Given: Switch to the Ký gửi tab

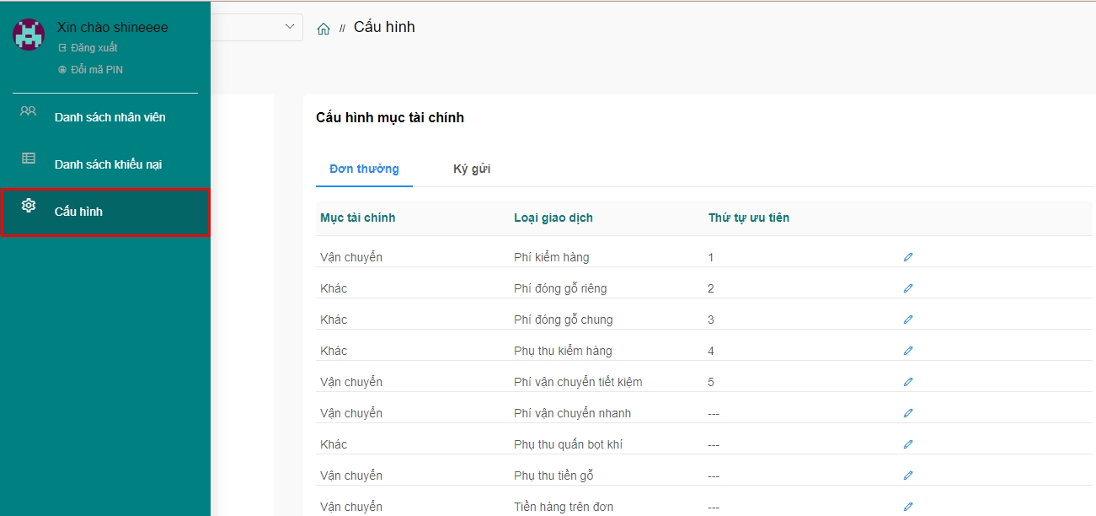Looking at the screenshot, I should (472, 169).
